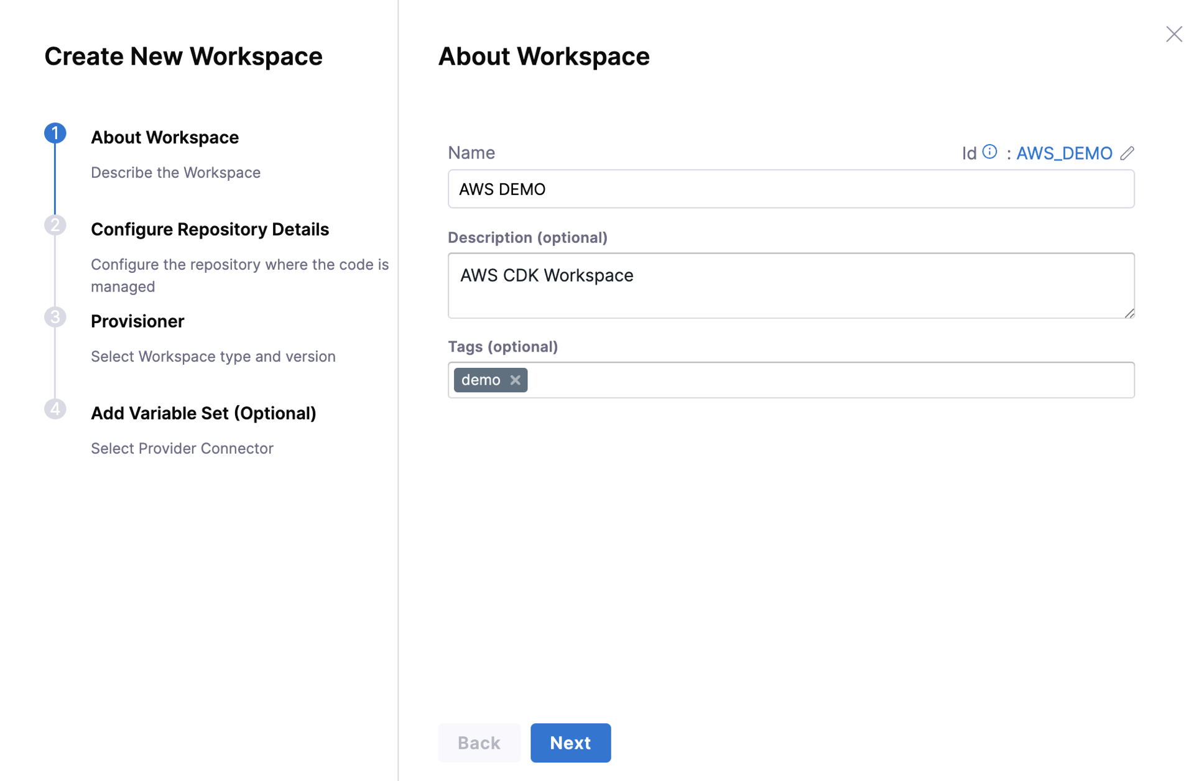1194x781 pixels.
Task: Remove the demo tag
Action: pos(515,380)
